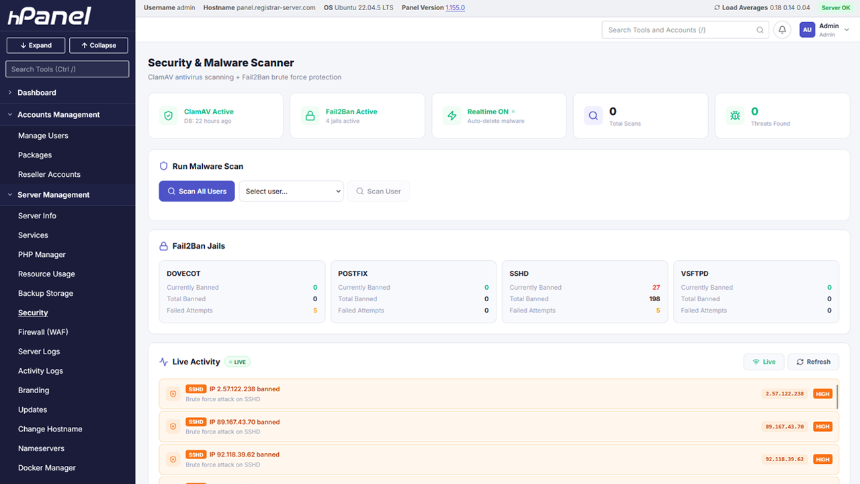The height and width of the screenshot is (484, 860).
Task: Click the shield icon on the 2.57.122.238 row
Action: point(173,394)
